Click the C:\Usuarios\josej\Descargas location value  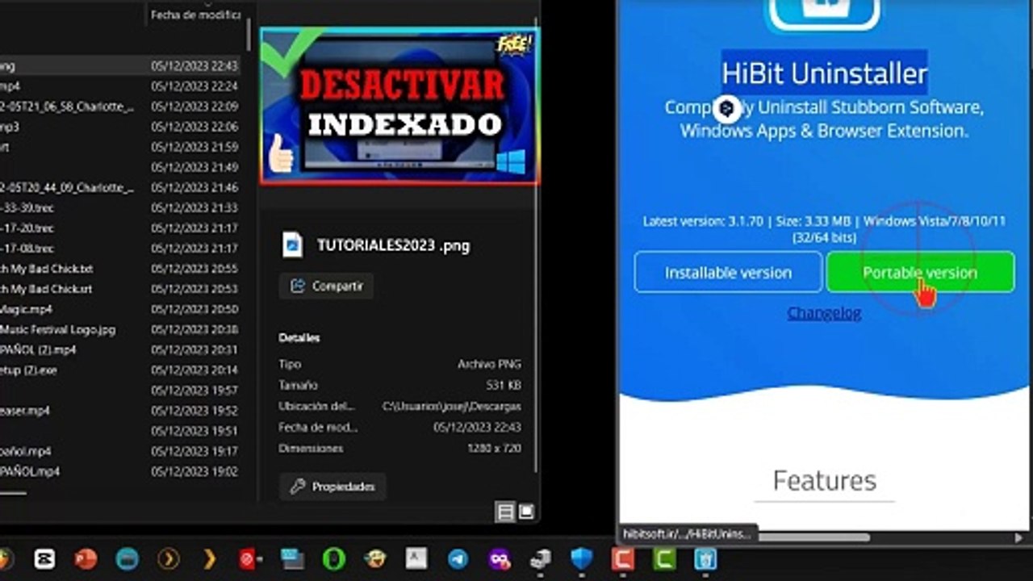[x=451, y=406]
